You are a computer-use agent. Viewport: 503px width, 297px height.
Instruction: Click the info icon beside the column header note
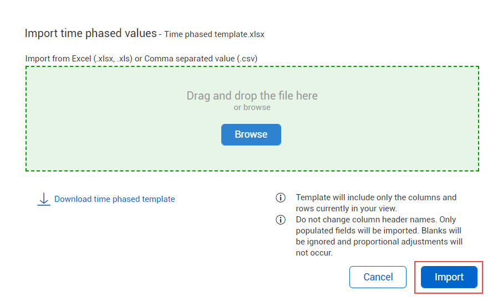[281, 220]
